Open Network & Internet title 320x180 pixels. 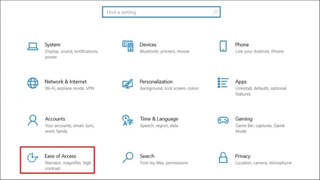pos(65,81)
